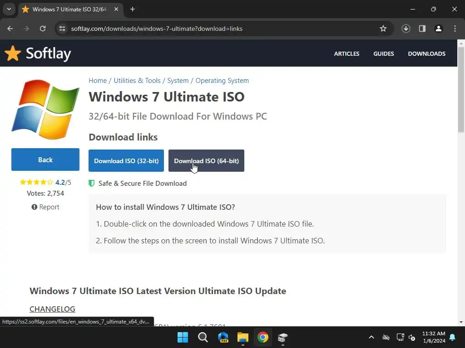Open the box app icon on taskbar

coord(282,337)
